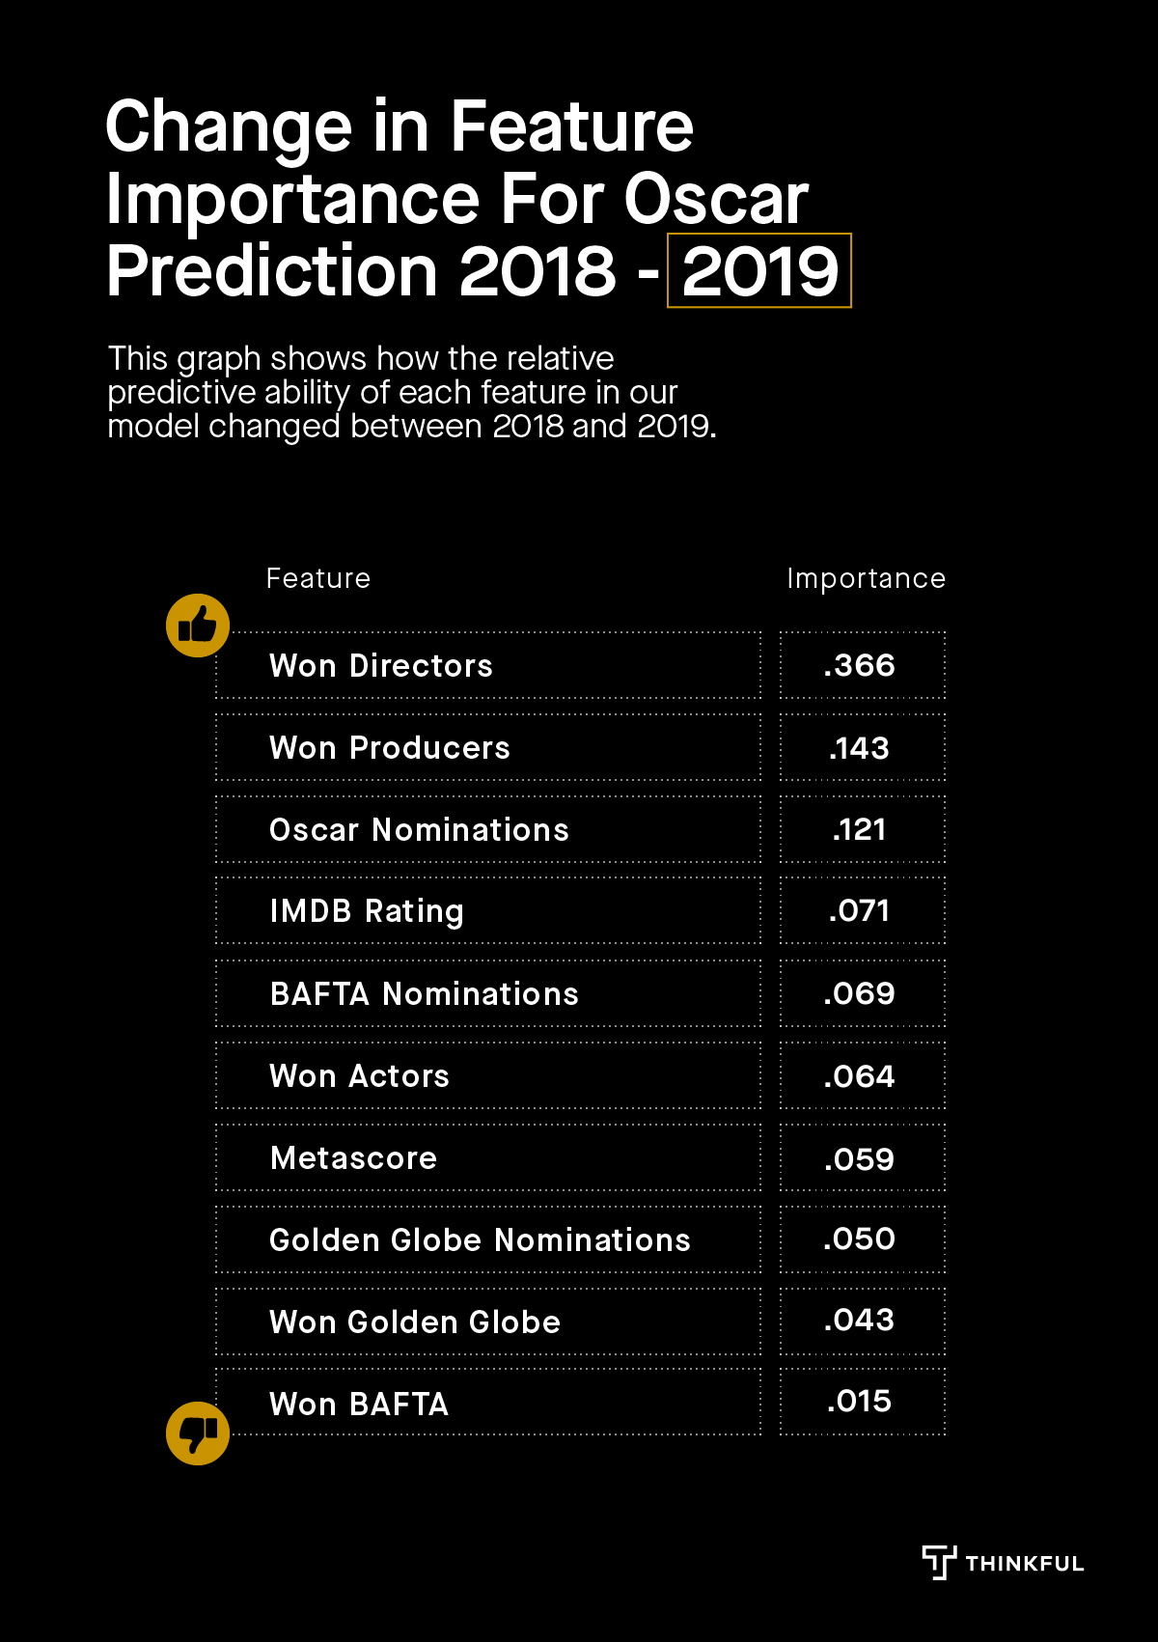Viewport: 1158px width, 1642px height.
Task: Click the .143 importance value cell
Action: (x=863, y=747)
